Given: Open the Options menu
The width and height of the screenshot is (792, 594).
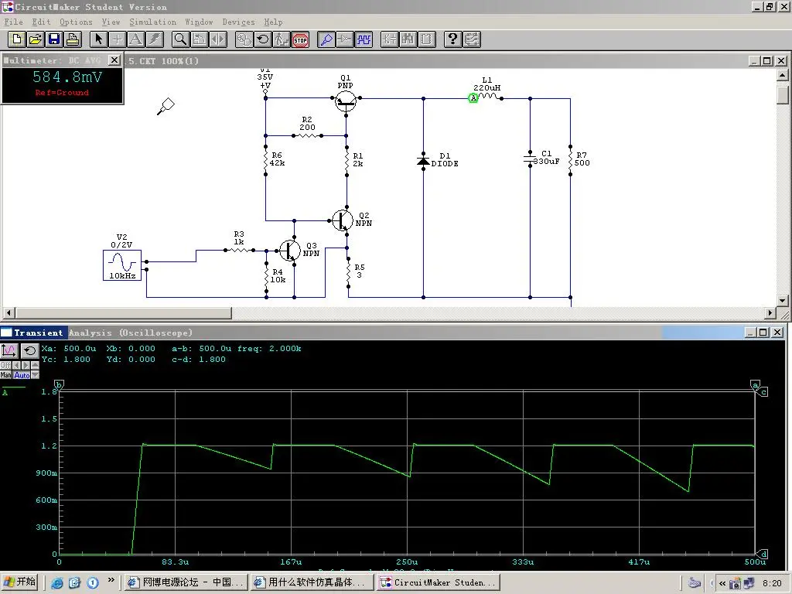Looking at the screenshot, I should point(76,22).
